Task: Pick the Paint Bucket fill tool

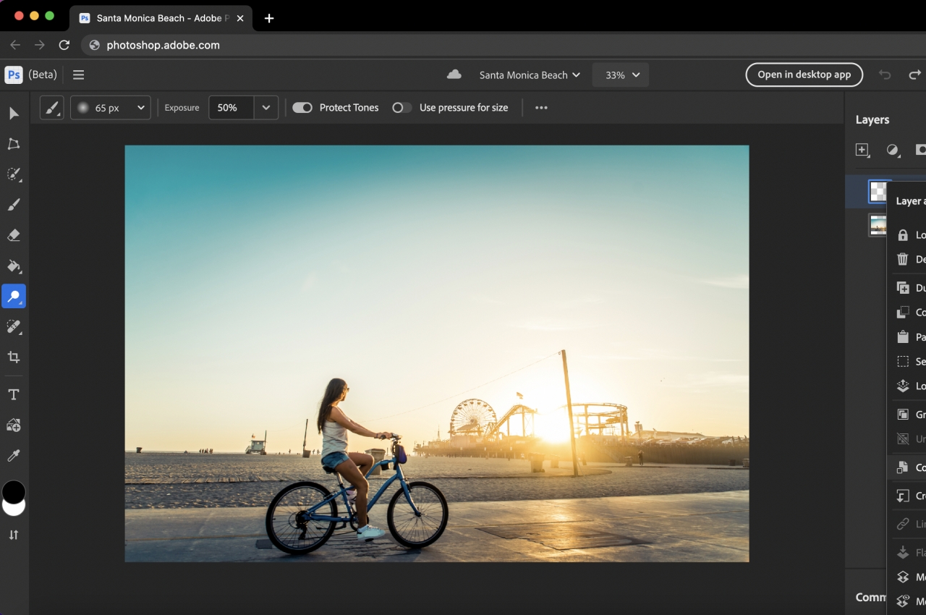Action: [x=14, y=266]
